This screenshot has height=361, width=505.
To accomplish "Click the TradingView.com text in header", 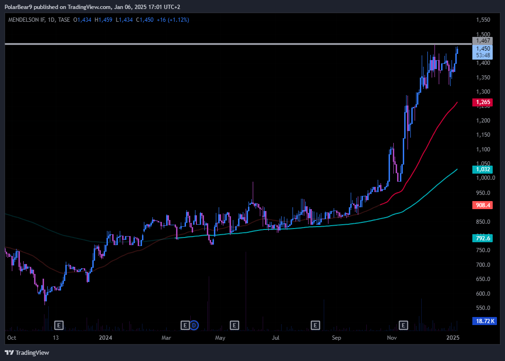I will (x=89, y=7).
